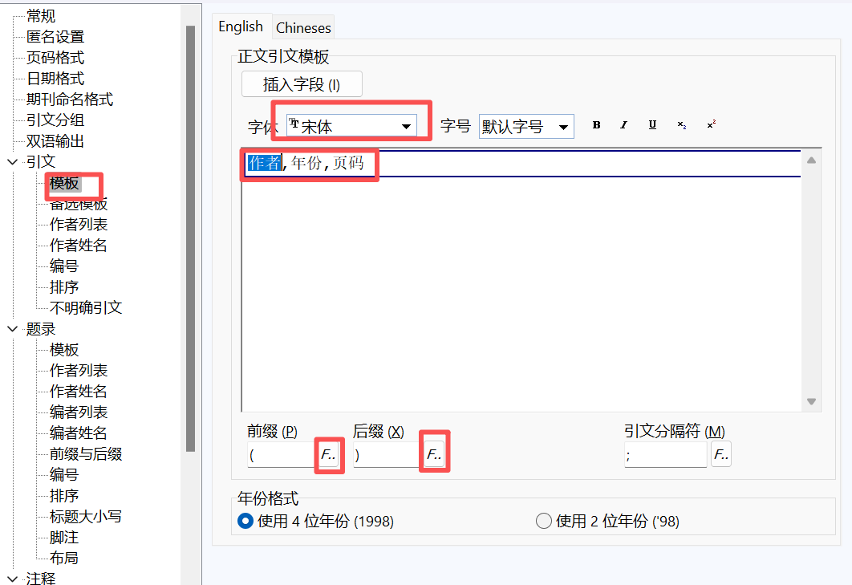The height and width of the screenshot is (585, 852).
Task: Click the 插入字段 (I) button
Action: point(302,84)
